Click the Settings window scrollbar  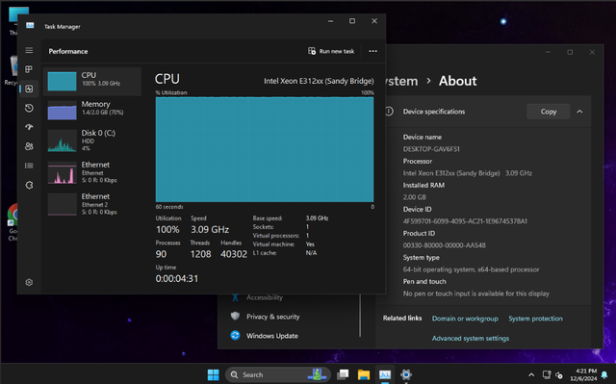[360, 316]
